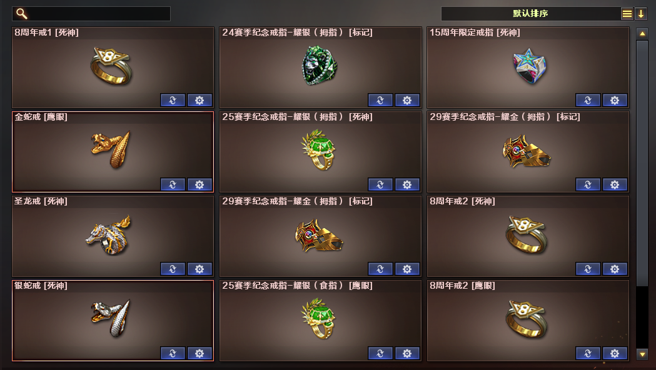The image size is (656, 370).
Task: Open gear settings for 8周年戒2 [鹰眼]
Action: [615, 354]
